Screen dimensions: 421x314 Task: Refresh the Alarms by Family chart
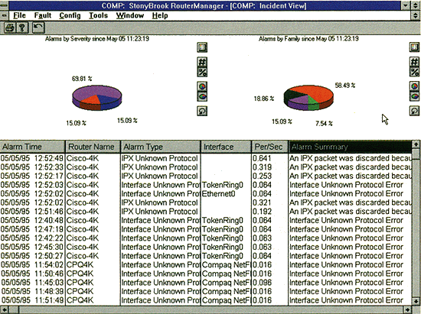pyautogui.click(x=415, y=111)
